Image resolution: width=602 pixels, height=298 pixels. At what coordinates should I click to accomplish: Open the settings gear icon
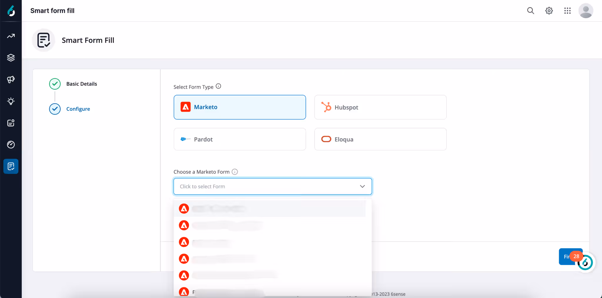[549, 11]
